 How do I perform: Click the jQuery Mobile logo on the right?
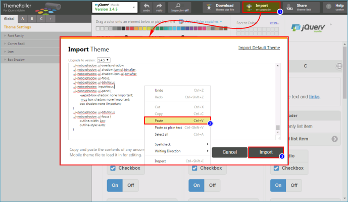[308, 28]
